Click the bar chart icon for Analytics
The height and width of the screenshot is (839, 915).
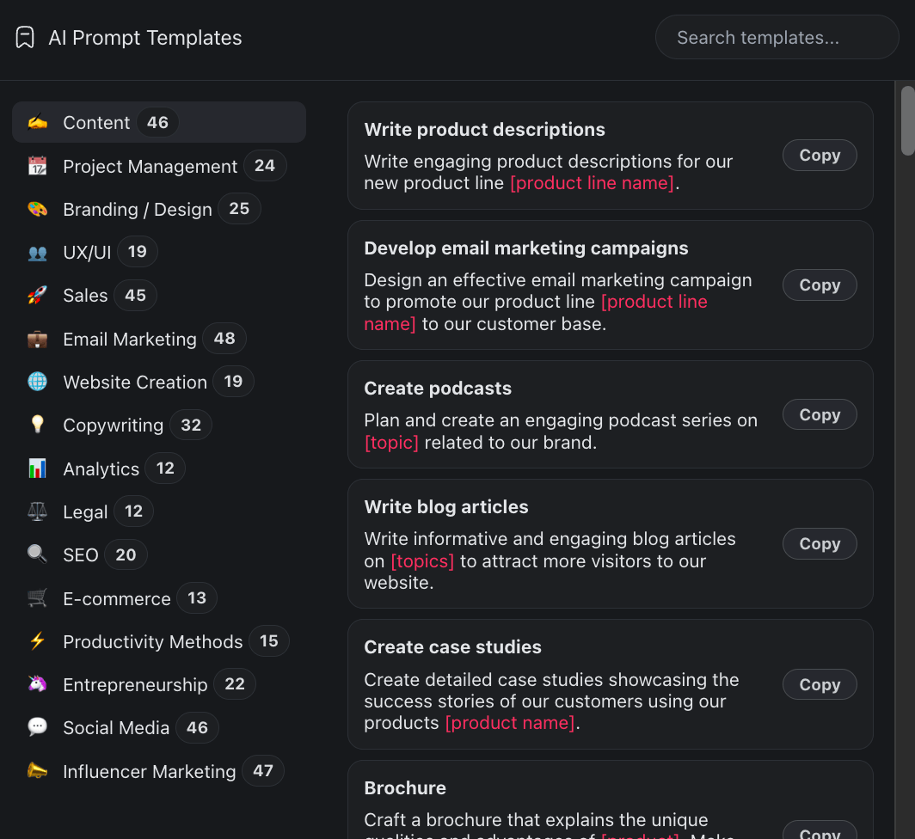pos(38,468)
